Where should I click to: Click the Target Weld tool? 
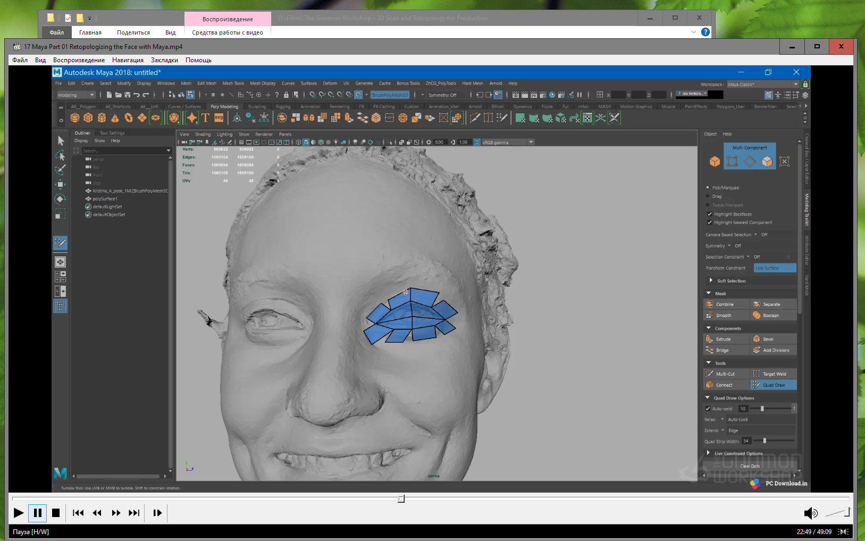[774, 374]
